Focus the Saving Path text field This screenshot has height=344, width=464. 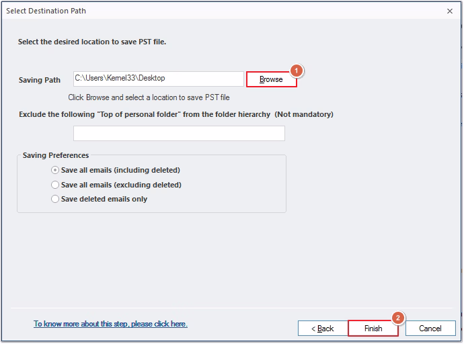pos(159,79)
